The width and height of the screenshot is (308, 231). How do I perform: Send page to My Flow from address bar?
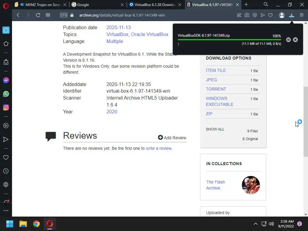[x=263, y=15]
